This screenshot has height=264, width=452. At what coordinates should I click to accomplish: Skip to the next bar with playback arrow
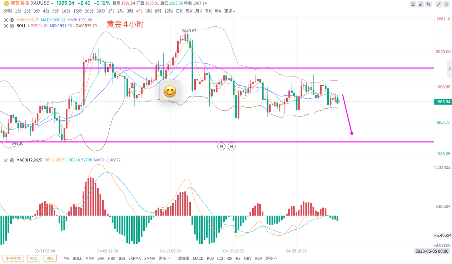click(232, 146)
